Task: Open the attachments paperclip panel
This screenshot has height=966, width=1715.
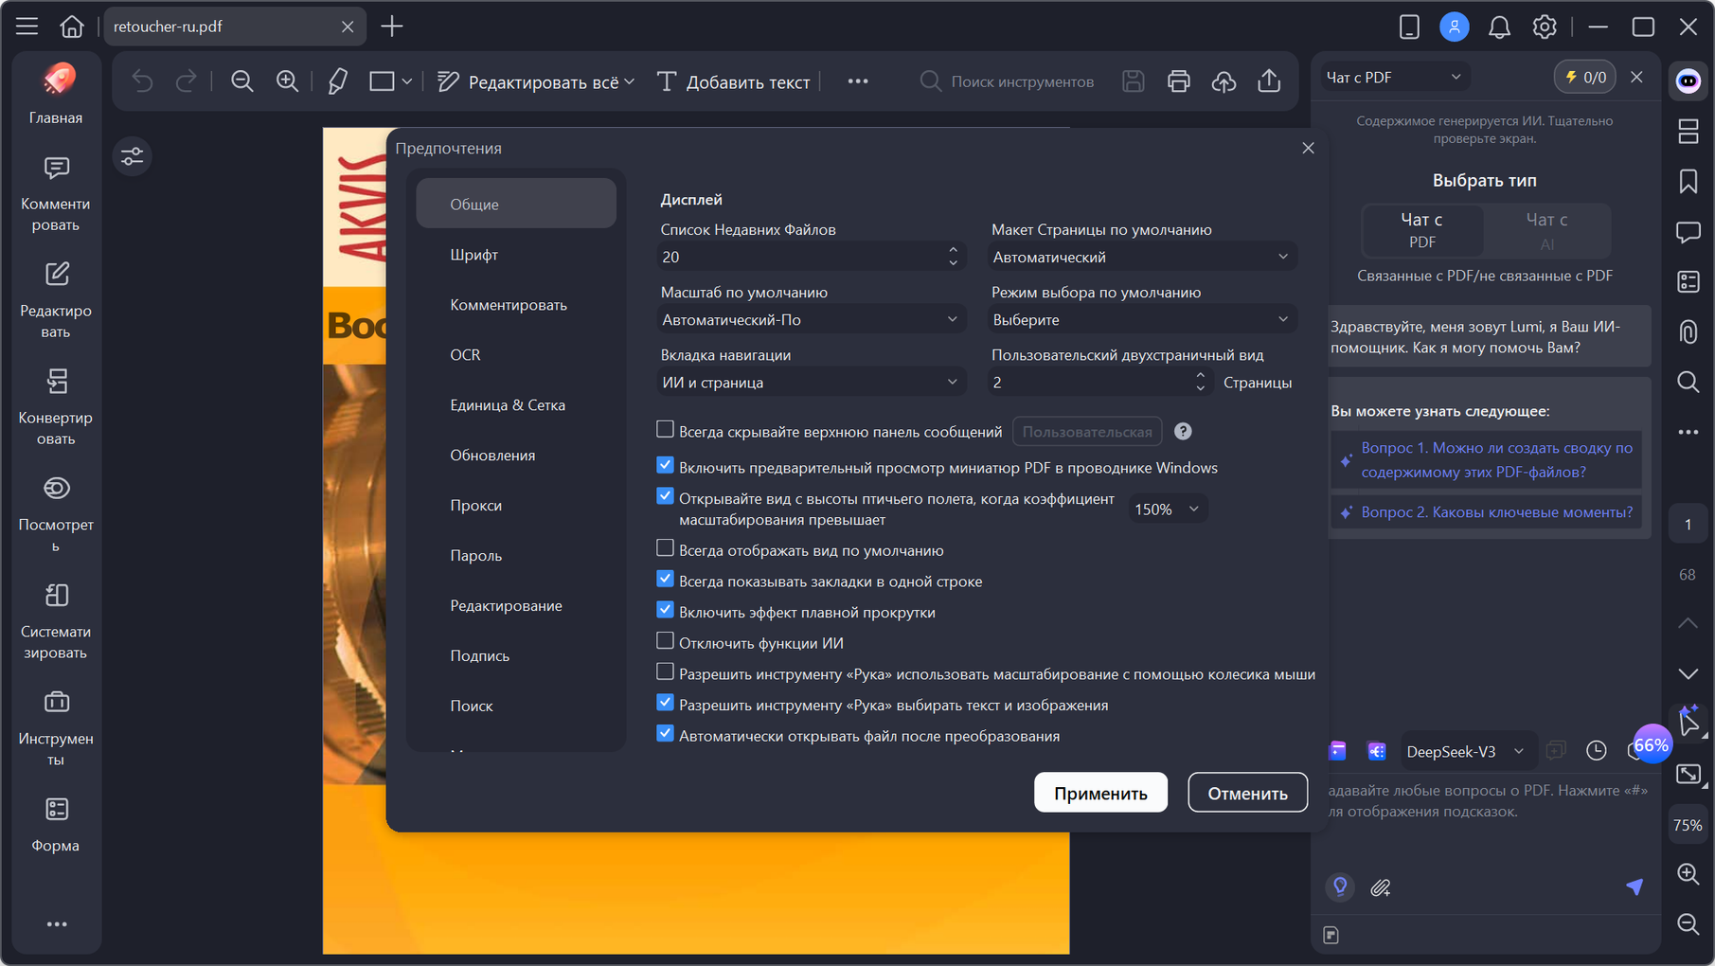Action: click(1688, 332)
